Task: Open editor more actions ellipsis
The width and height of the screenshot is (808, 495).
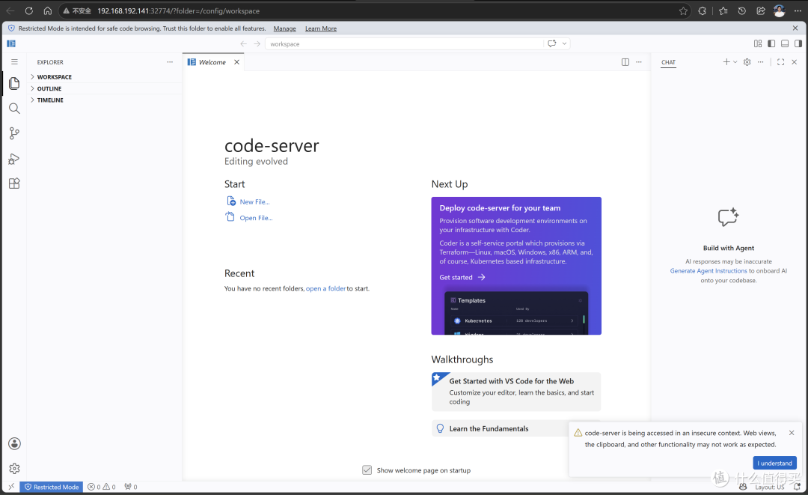Action: (639, 62)
